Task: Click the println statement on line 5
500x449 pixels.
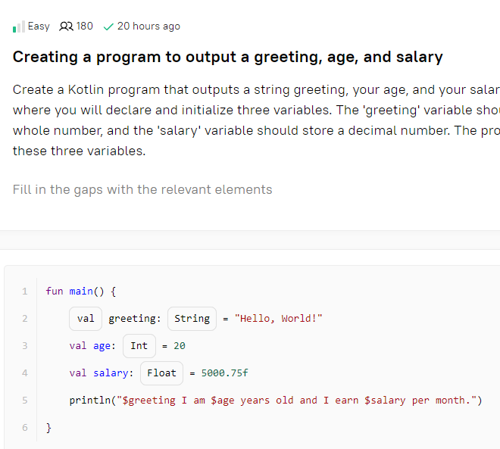Action: (x=276, y=401)
